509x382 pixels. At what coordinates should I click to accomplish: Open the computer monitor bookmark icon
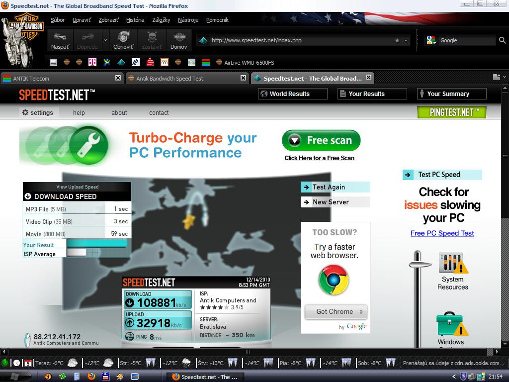click(x=53, y=62)
